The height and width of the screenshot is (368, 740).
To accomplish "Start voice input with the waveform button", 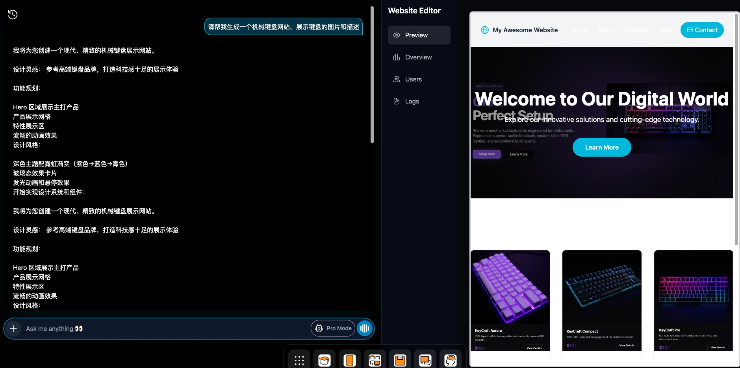I will [365, 328].
